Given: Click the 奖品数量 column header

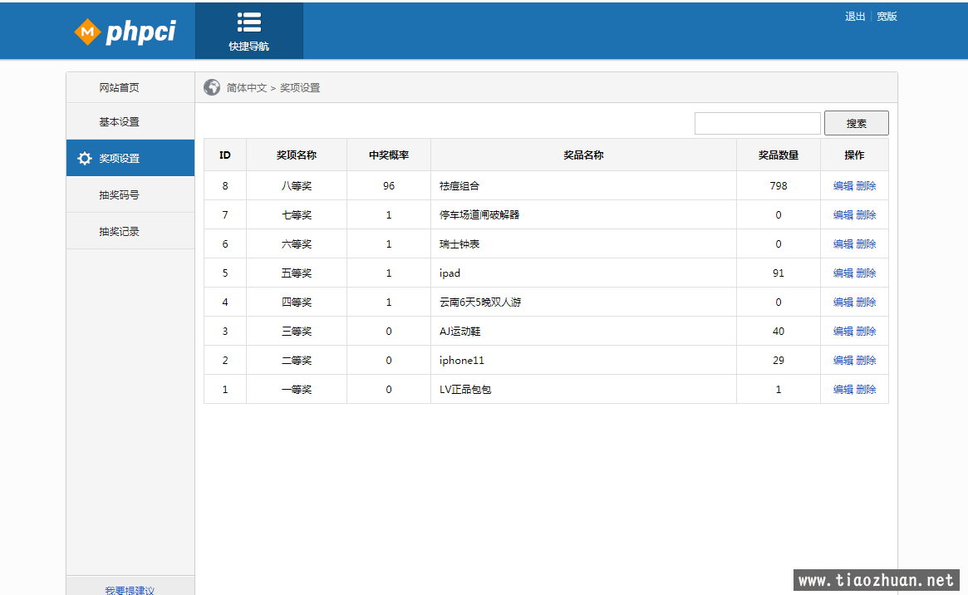Looking at the screenshot, I should click(779, 155).
